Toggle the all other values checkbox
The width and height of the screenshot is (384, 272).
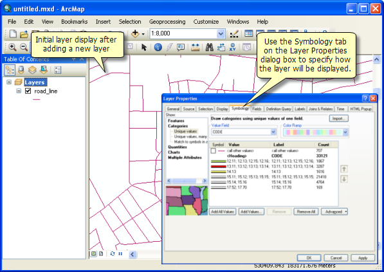pyautogui.click(x=214, y=151)
